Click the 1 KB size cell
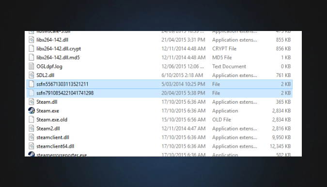This screenshot has width=327, height=187. point(286,57)
